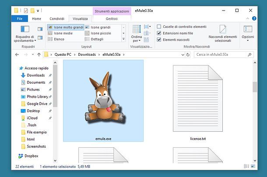267x177 pixels.
Task: Click Strumenti applicazioni contextual tab header
Action: 112,11
